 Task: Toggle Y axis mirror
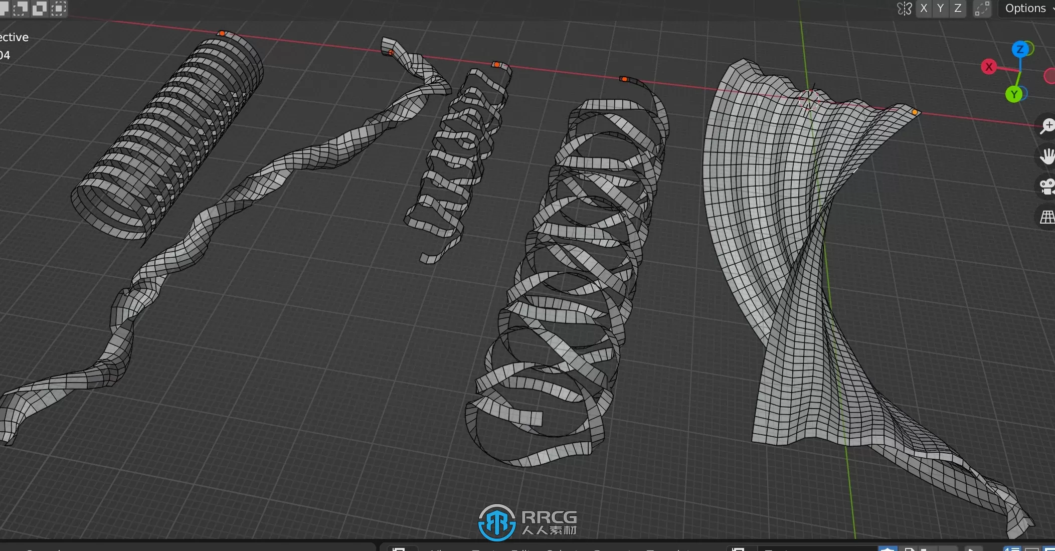(x=941, y=9)
